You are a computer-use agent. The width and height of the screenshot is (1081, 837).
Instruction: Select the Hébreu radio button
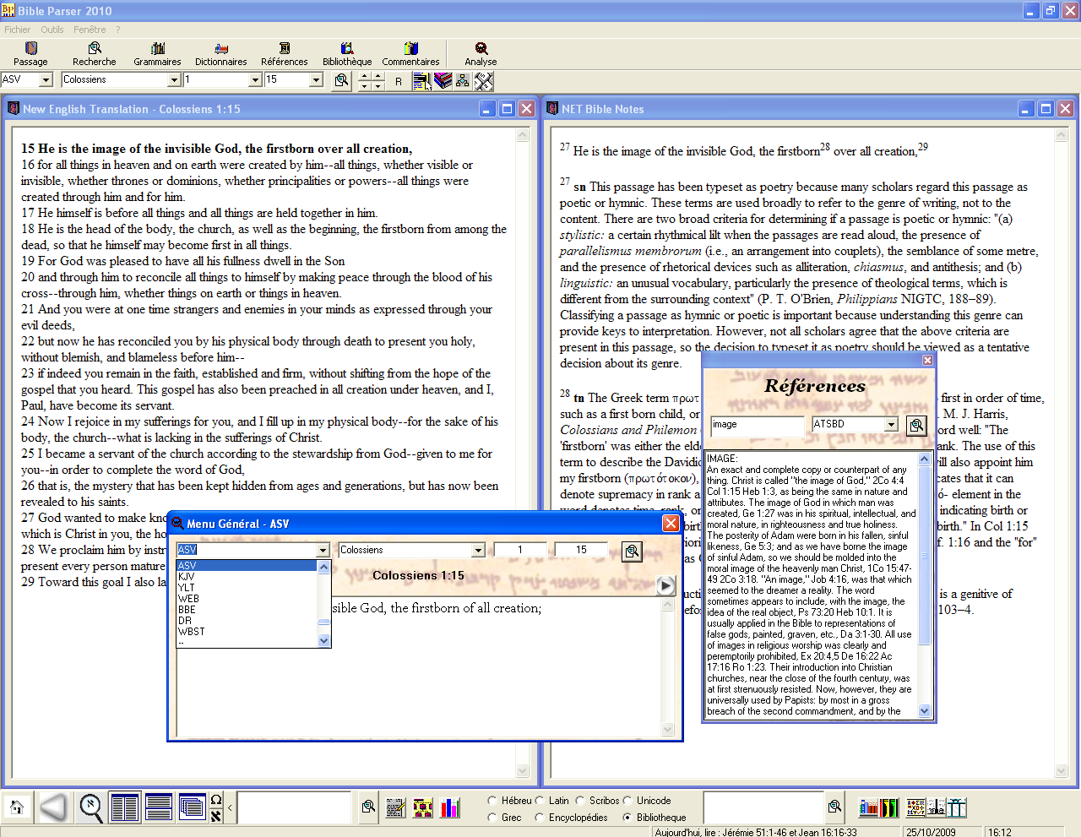click(492, 801)
